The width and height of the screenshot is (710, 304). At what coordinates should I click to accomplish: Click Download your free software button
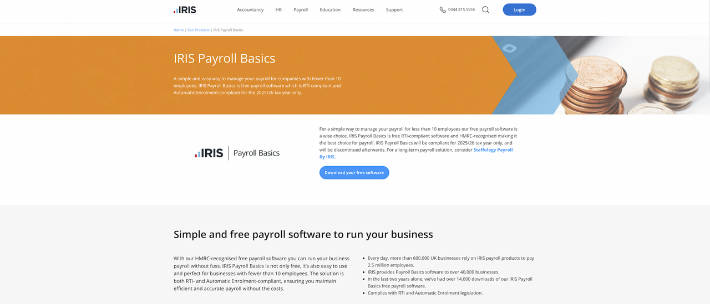354,173
